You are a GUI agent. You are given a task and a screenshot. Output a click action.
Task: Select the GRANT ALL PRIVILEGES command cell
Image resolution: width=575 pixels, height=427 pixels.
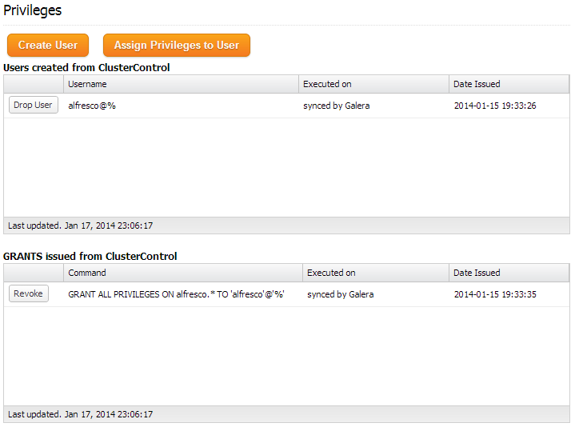177,294
